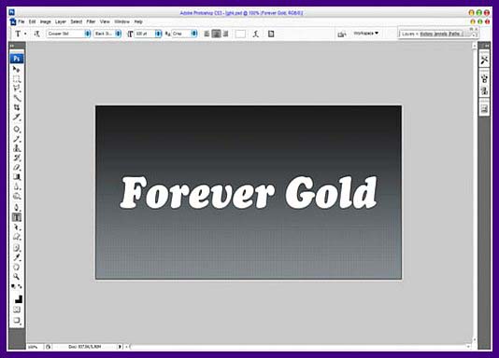The image size is (499, 358).
Task: Set left text alignment
Action: 207,34
